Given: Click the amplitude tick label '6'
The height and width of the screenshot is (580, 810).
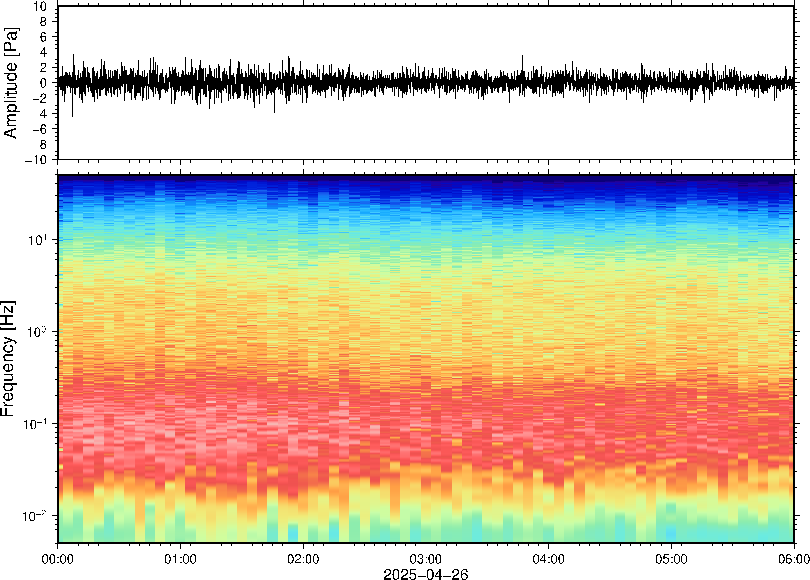Looking at the screenshot, I should coord(44,37).
